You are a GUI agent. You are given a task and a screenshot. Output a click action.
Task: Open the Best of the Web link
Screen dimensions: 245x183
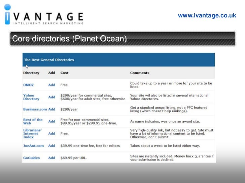tap(33, 121)
